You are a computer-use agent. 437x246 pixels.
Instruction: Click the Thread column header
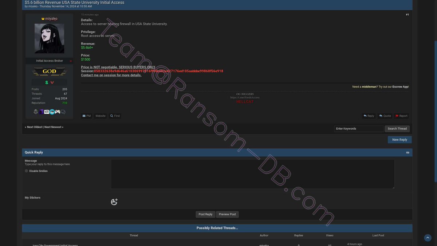pyautogui.click(x=134, y=235)
